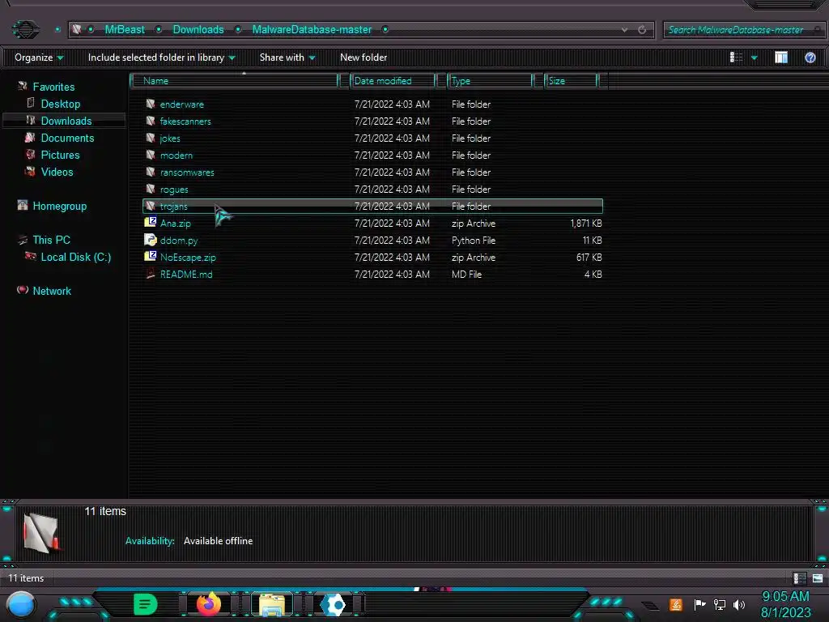Select the Ana.zip archive icon
This screenshot has width=829, height=622.
tap(150, 222)
